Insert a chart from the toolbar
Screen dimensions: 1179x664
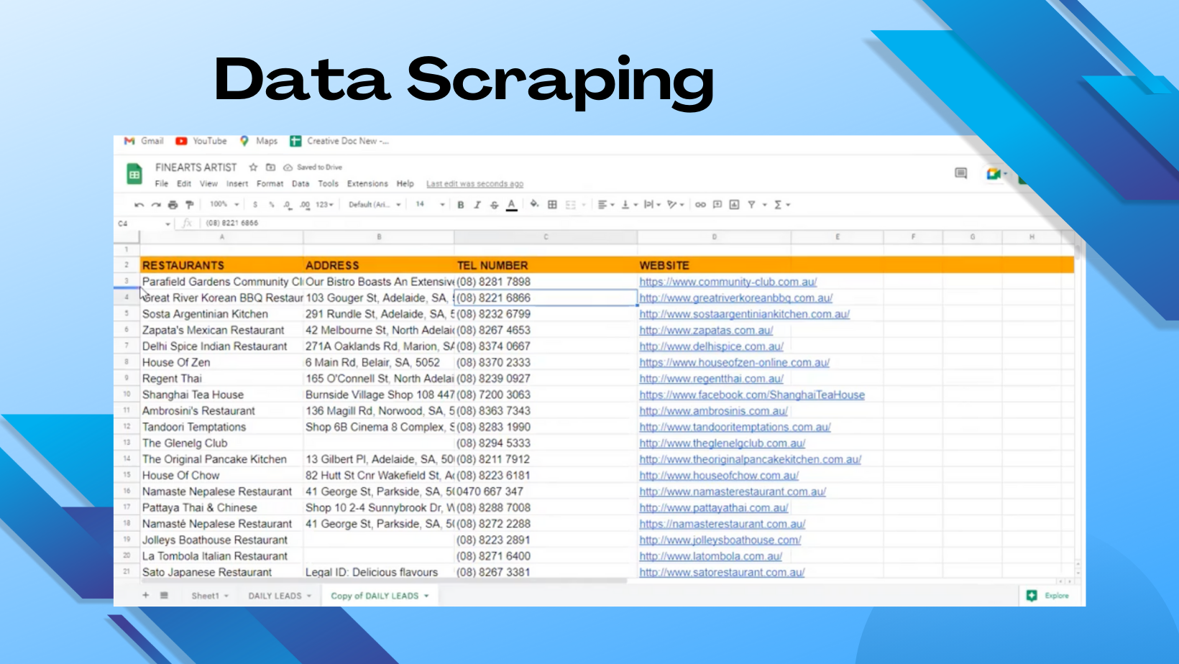734,205
